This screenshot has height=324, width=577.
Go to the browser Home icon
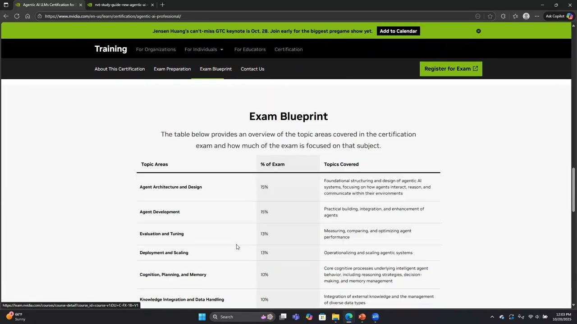pos(27,16)
